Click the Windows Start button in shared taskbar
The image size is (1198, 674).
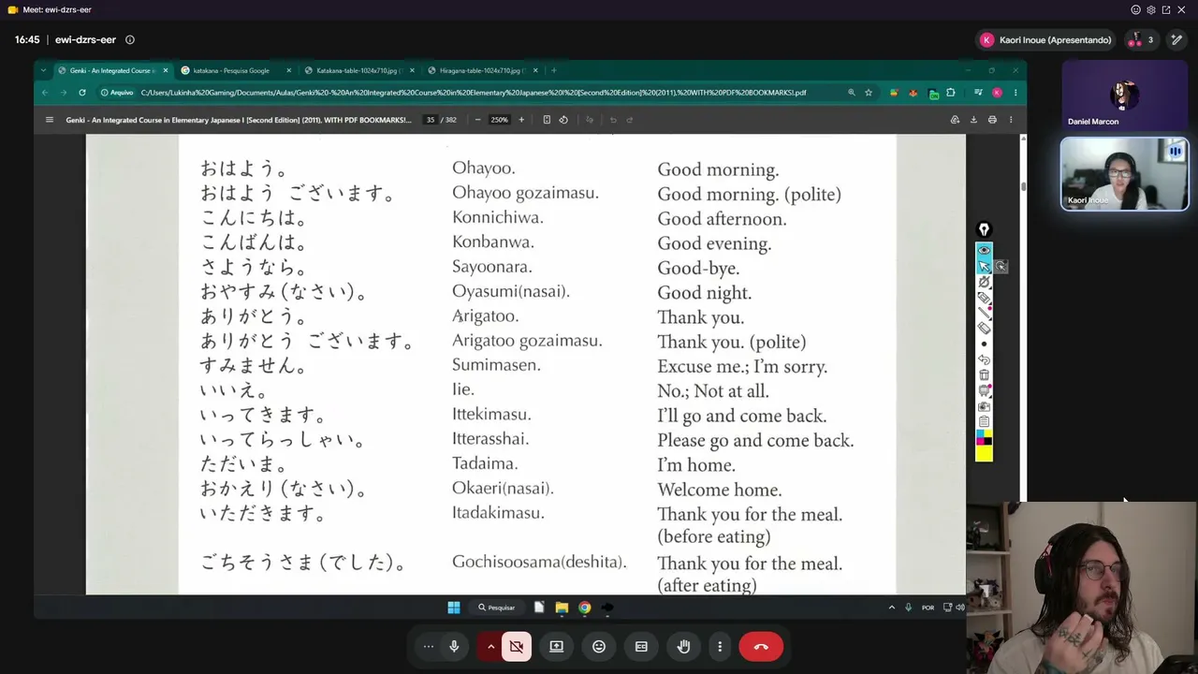coord(454,608)
